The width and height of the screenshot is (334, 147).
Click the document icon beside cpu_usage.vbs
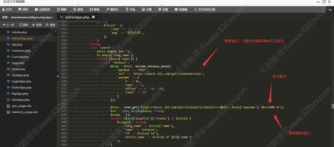(8, 106)
